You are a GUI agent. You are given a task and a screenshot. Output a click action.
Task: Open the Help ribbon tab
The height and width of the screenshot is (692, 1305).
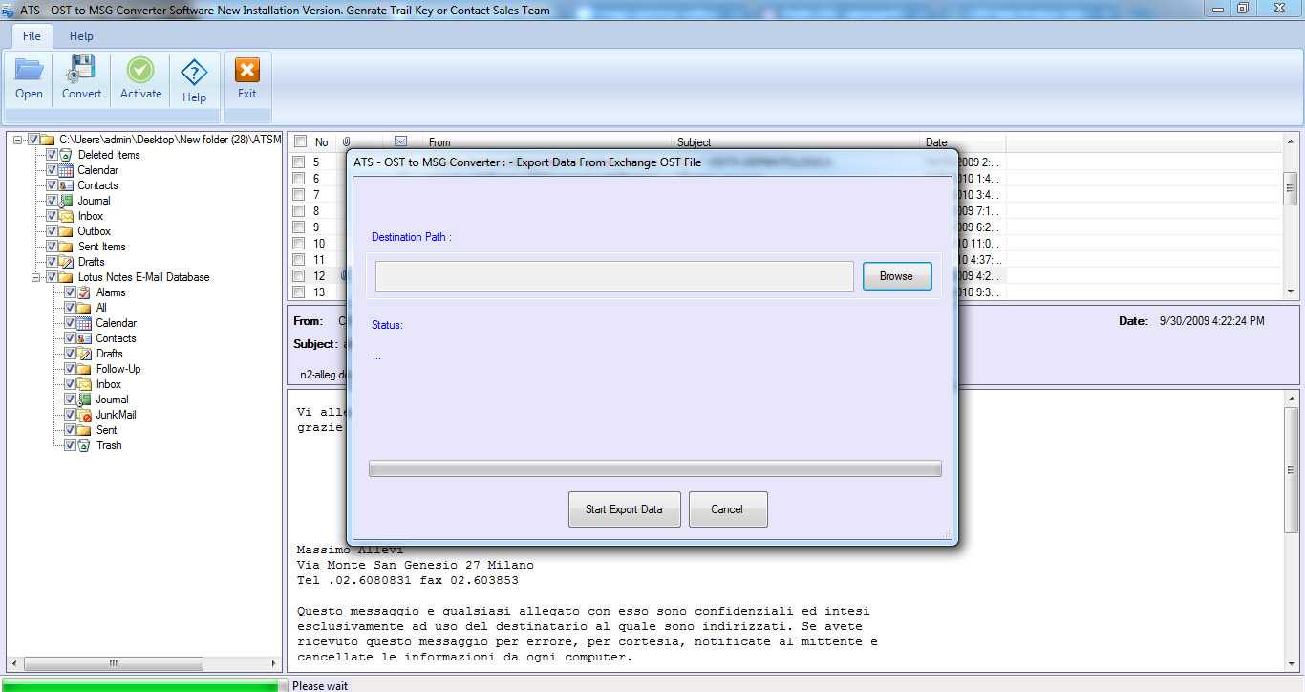(81, 35)
